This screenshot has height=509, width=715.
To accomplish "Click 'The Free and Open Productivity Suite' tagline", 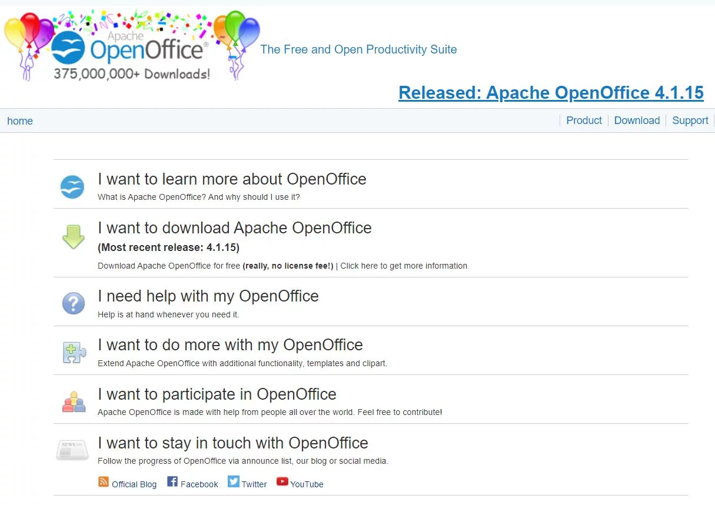I will 358,49.
